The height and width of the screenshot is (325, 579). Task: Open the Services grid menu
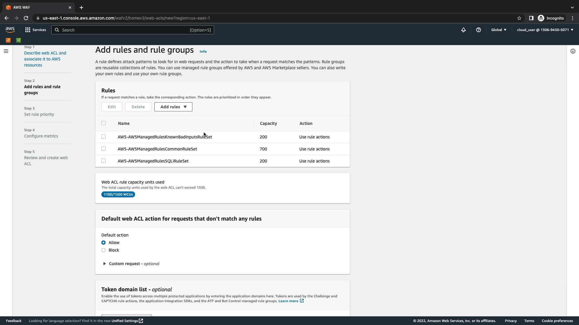[x=36, y=30]
